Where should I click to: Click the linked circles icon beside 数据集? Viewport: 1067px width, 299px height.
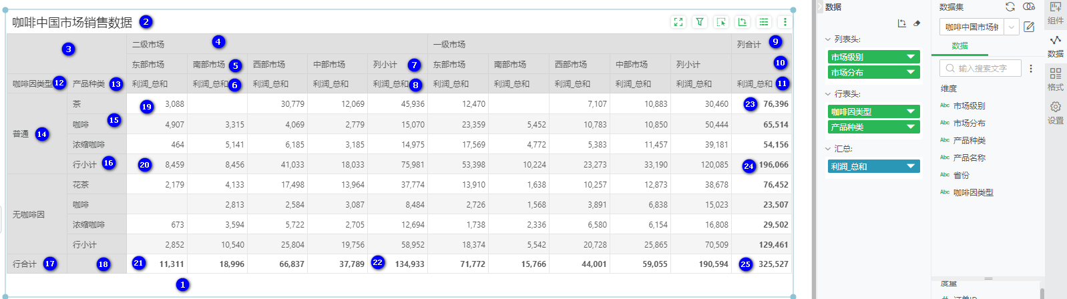point(1029,7)
